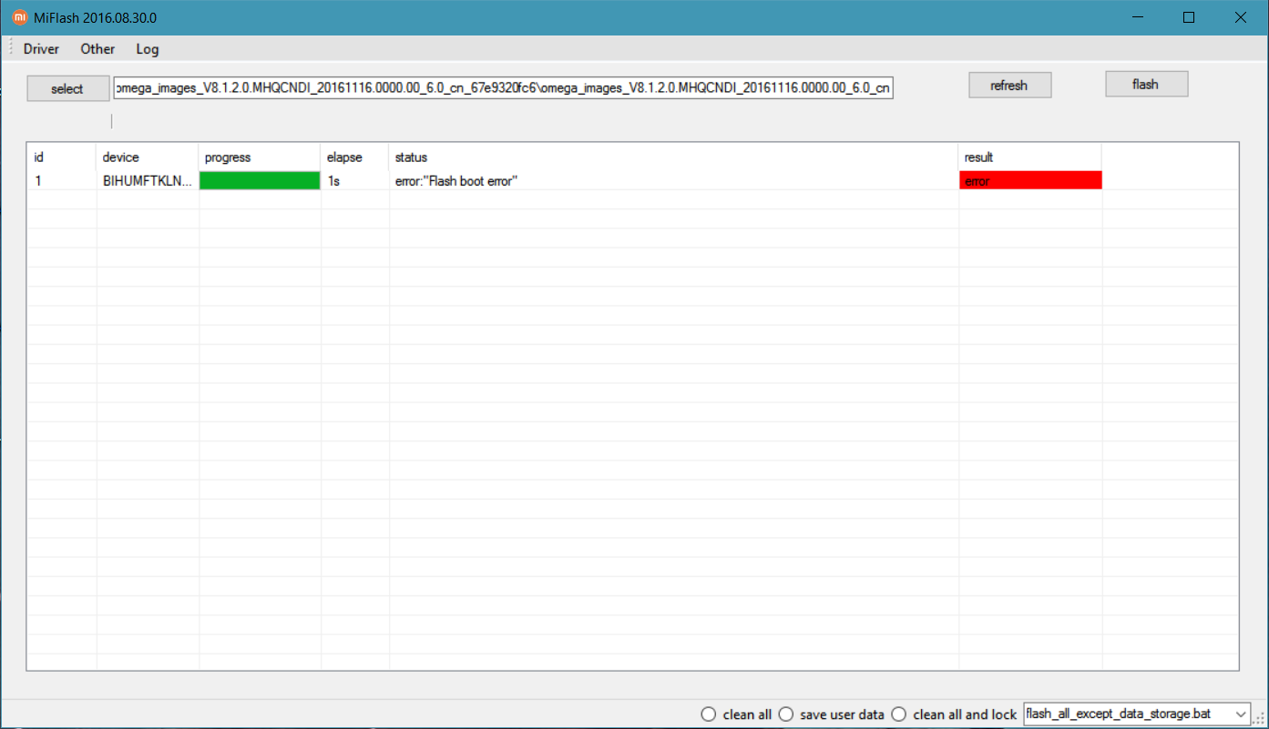Click the red error result cell
1269x729 pixels.
(1030, 180)
